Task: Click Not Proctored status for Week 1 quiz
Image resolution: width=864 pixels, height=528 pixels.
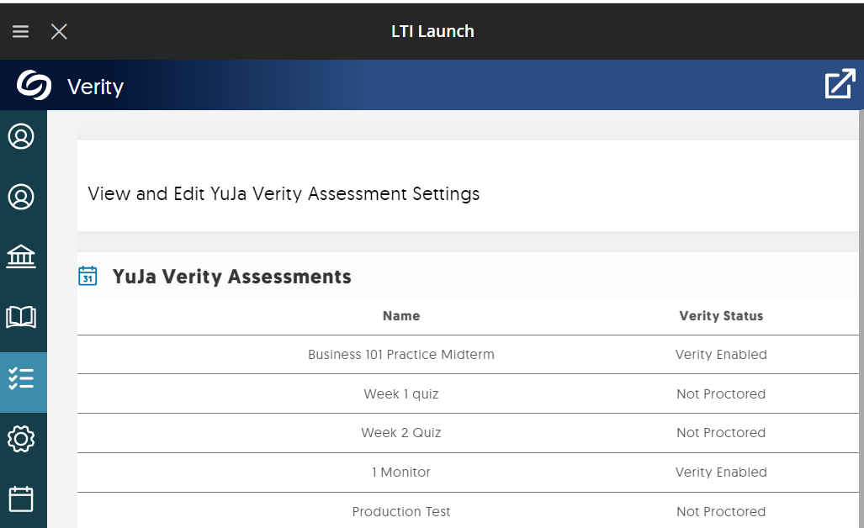Action: point(721,394)
